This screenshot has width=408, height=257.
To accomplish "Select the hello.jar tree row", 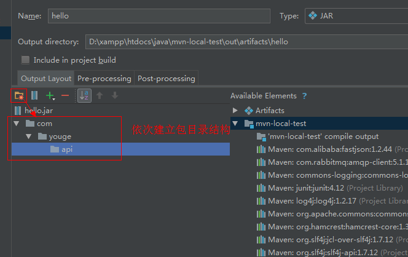I will click(x=120, y=111).
